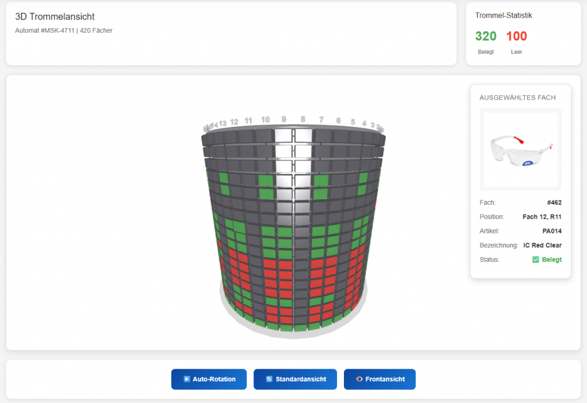Image resolution: width=587 pixels, height=403 pixels.
Task: Click the green Belegt checkmark icon
Action: [x=535, y=259]
